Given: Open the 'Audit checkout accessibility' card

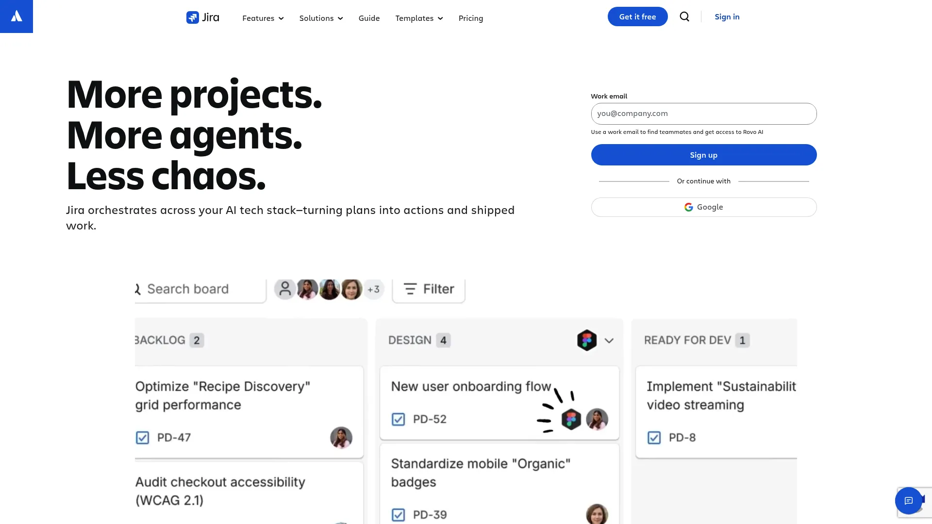Looking at the screenshot, I should point(249,493).
